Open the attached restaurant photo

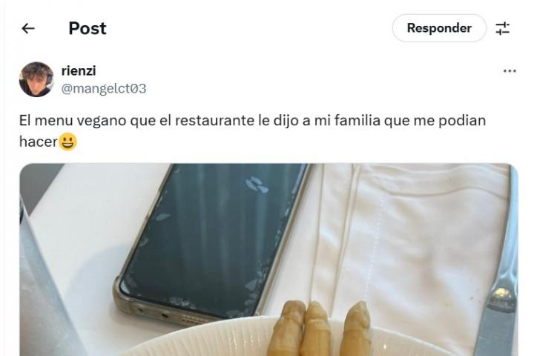(268, 260)
